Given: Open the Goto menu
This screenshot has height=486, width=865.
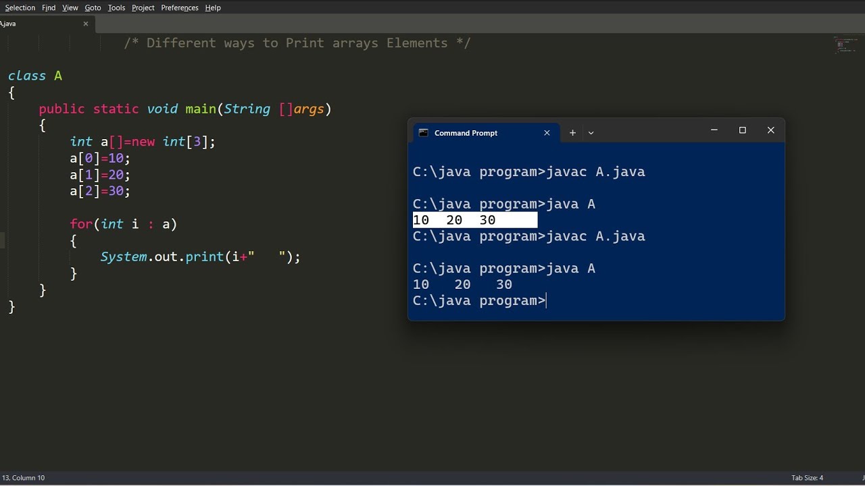Looking at the screenshot, I should 93,7.
